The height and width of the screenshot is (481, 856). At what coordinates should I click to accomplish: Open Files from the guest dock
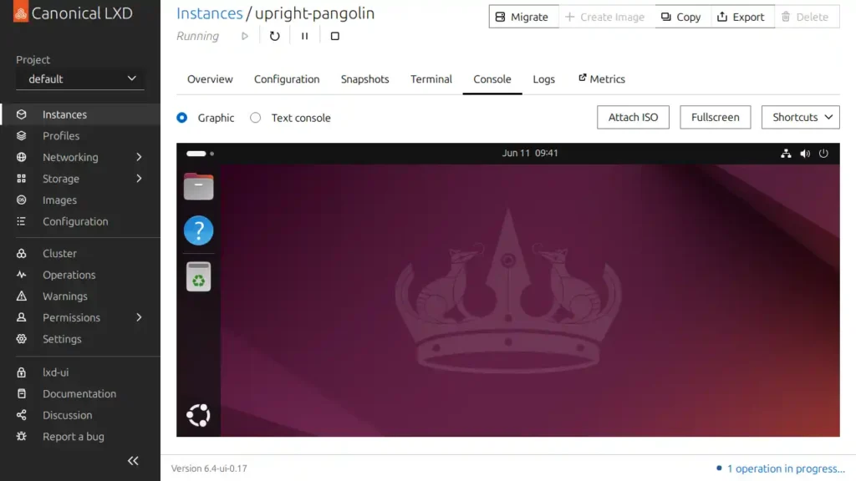[x=198, y=185]
